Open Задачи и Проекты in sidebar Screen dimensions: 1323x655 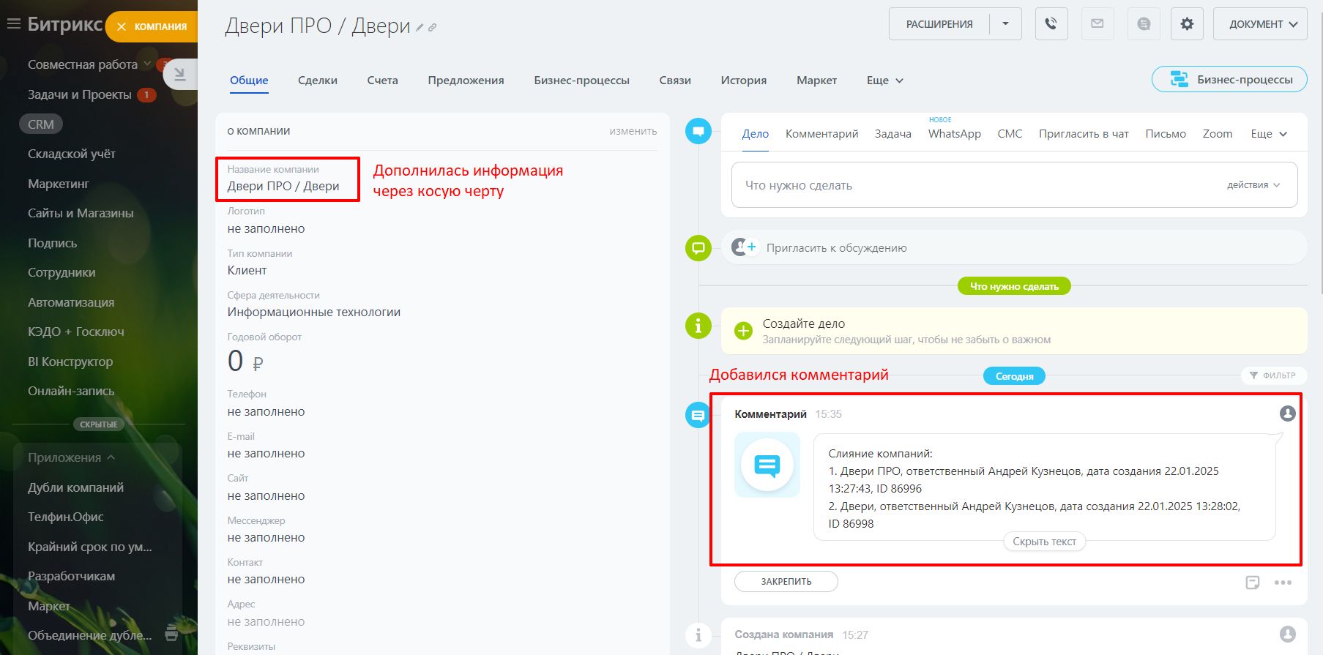click(80, 94)
